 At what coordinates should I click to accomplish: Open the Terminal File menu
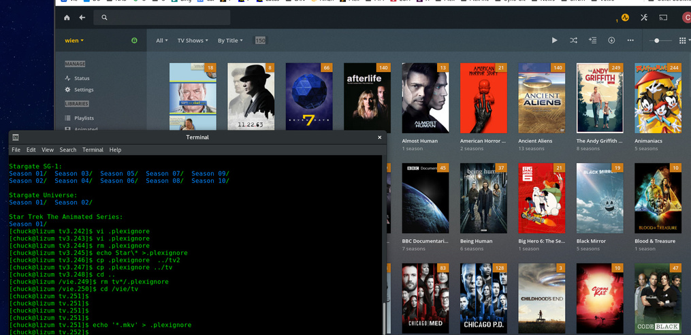16,150
